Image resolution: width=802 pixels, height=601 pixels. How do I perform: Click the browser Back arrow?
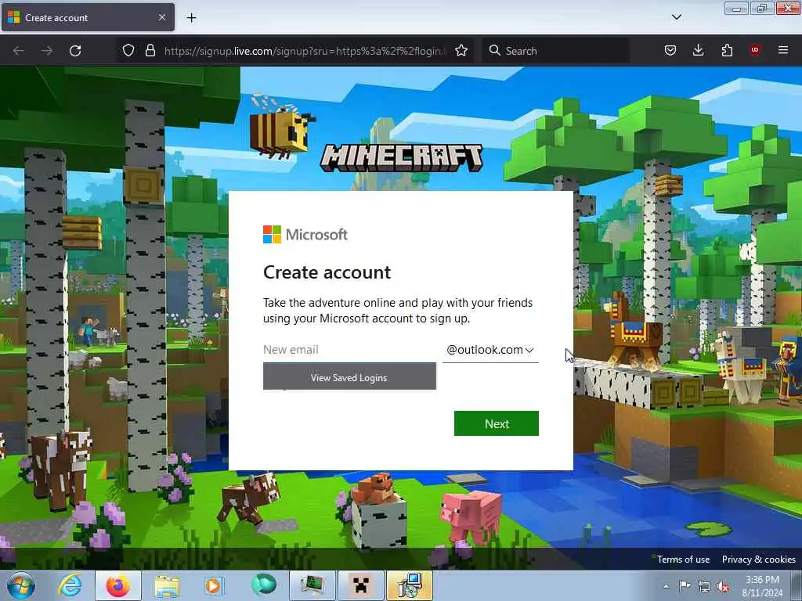pos(19,51)
